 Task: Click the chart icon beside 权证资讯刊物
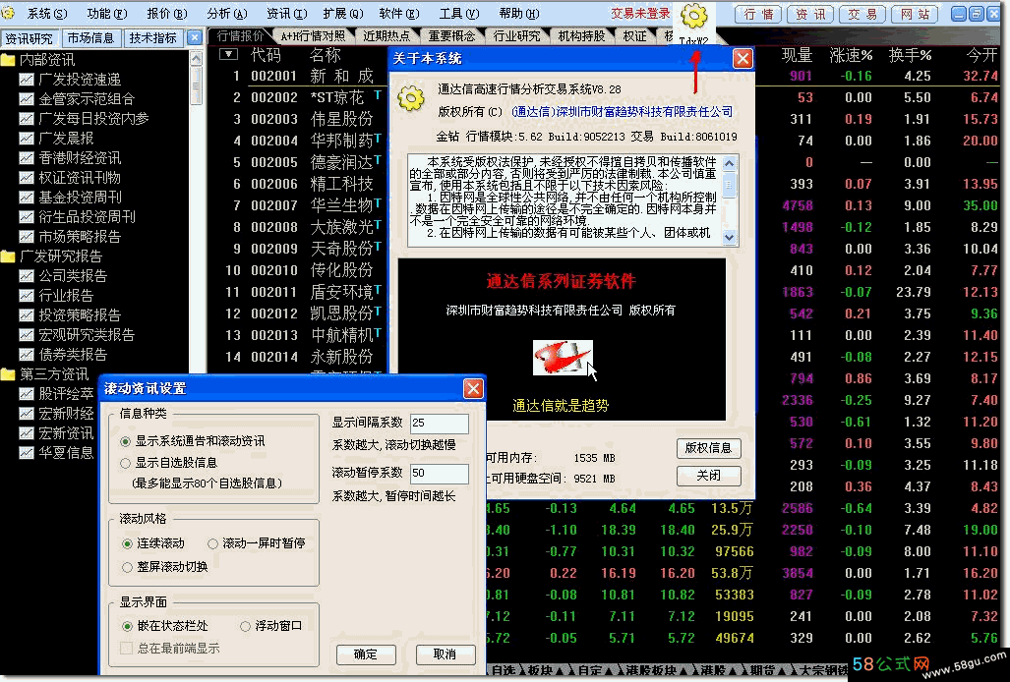pos(27,178)
